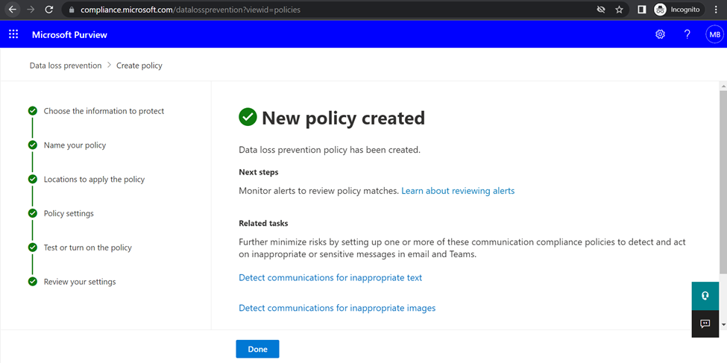Click the Related tasks heading

pos(263,223)
